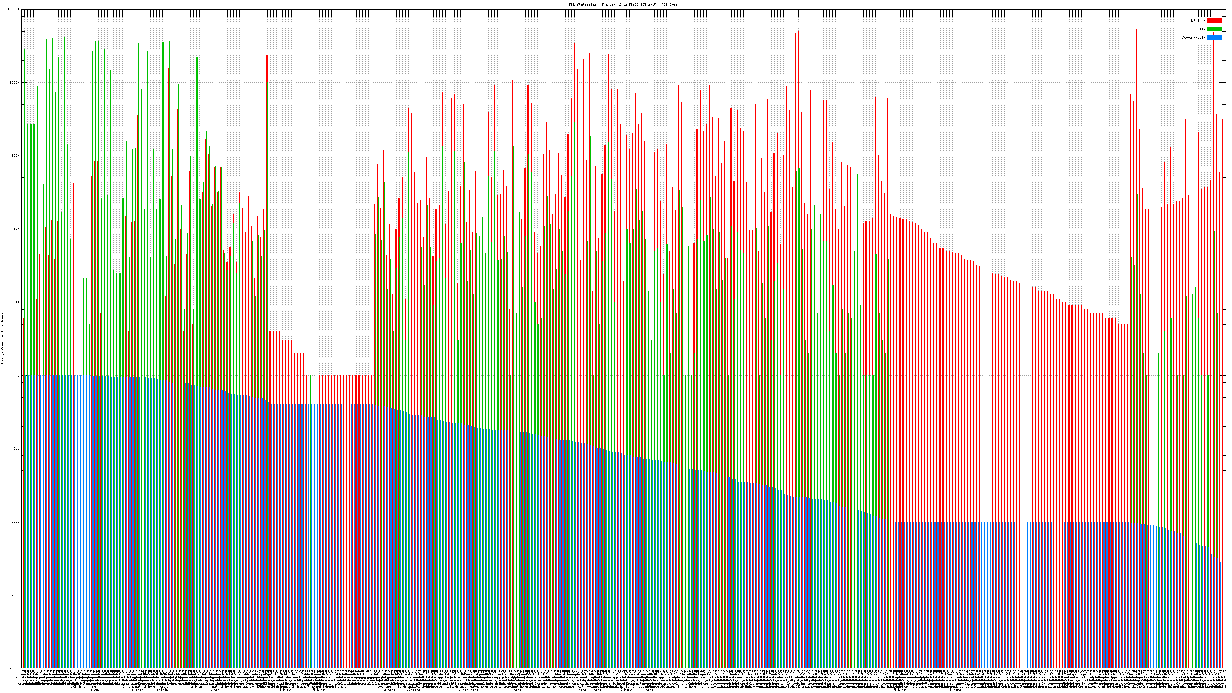Click the 0.0001 y-axis tick label

point(14,668)
